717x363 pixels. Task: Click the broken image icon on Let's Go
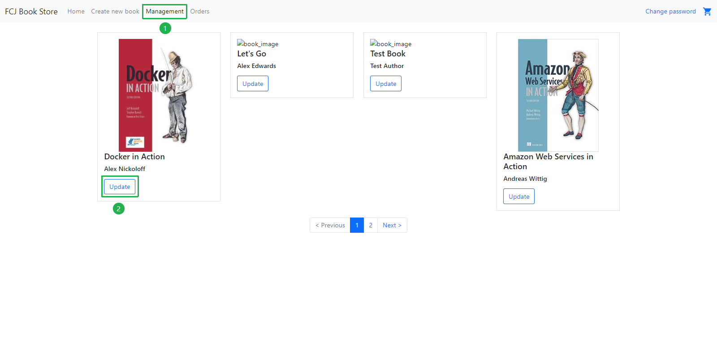coord(240,43)
